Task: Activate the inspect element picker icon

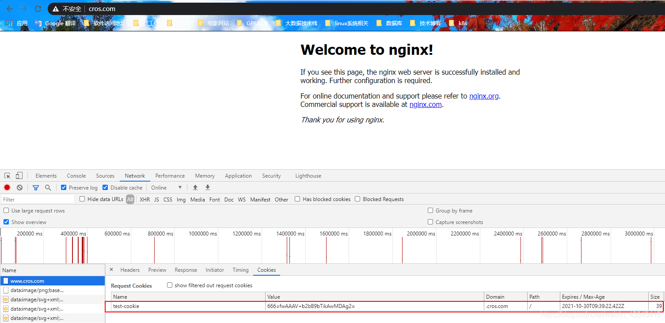Action: [x=8, y=176]
